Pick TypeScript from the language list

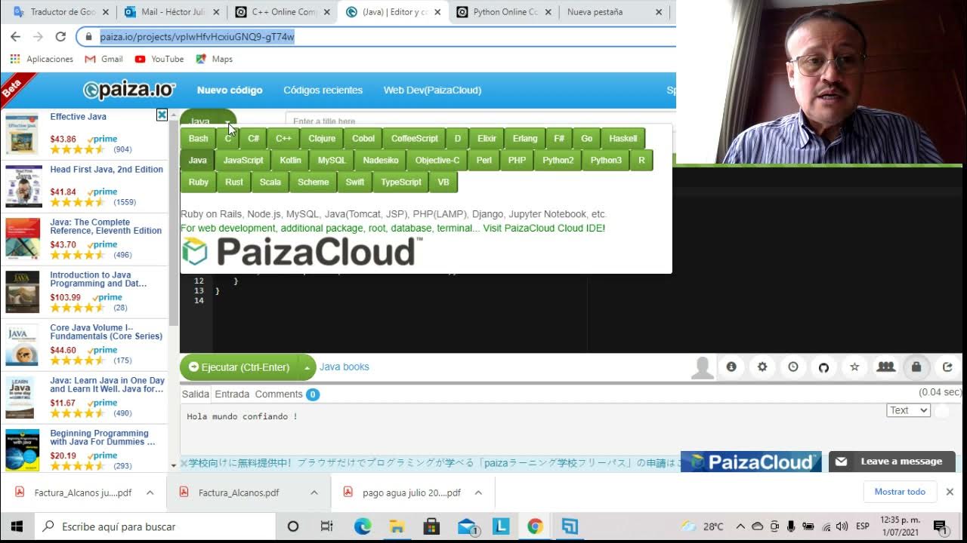pyautogui.click(x=401, y=182)
